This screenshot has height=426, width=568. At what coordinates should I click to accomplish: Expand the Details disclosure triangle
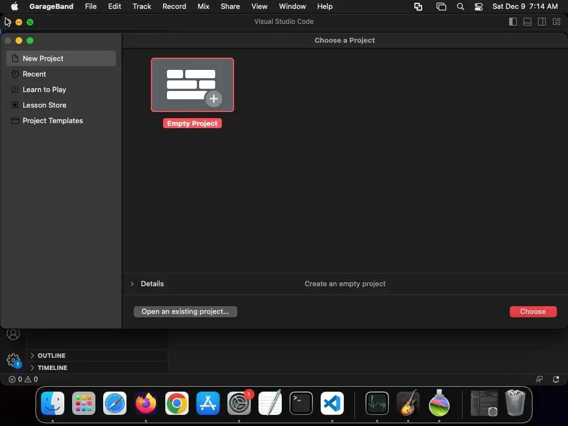point(132,283)
